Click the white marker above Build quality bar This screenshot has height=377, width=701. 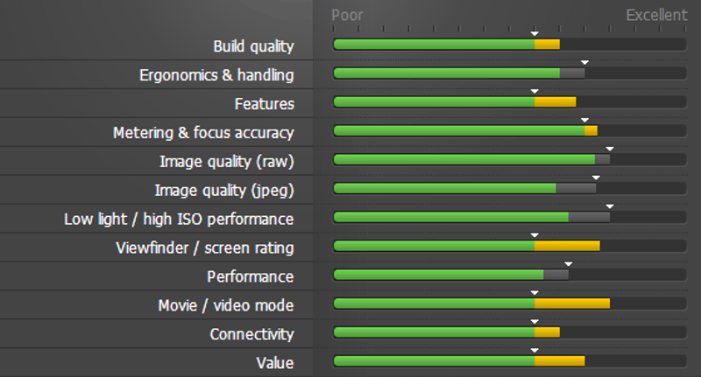535,34
